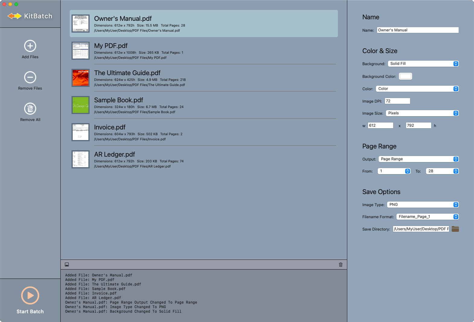The height and width of the screenshot is (322, 474).
Task: Open the Color mode dropdown
Action: coord(417,89)
